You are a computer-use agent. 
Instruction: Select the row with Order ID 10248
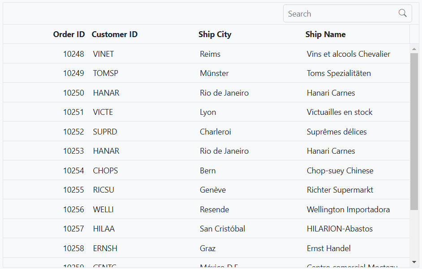[206, 54]
